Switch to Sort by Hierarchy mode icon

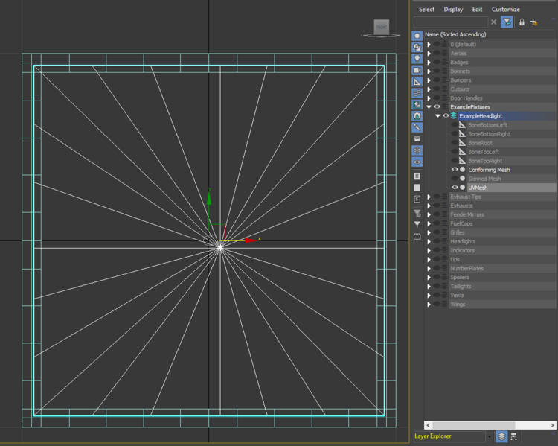pos(514,436)
